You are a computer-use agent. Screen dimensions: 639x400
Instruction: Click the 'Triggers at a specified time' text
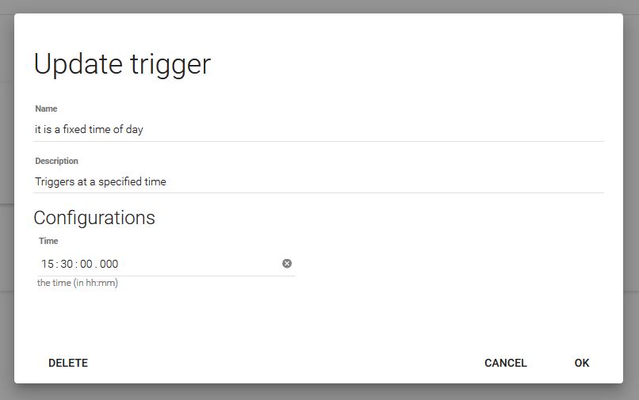pos(101,181)
